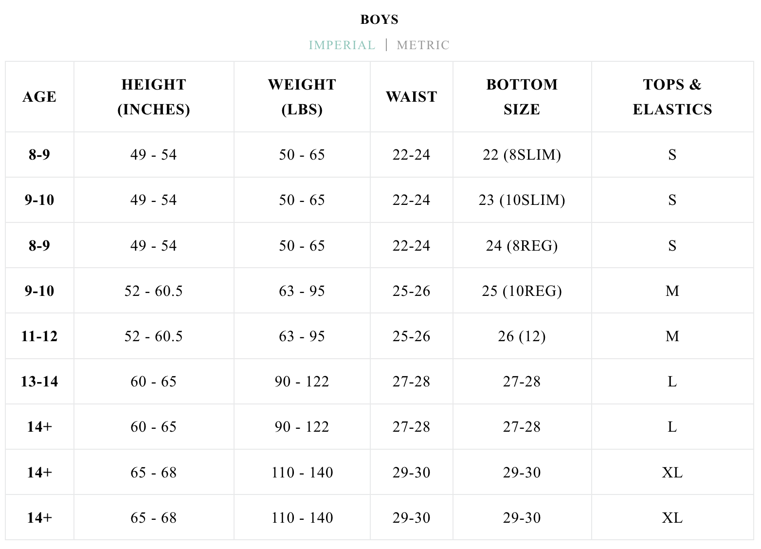Screen dimensions: 761x549
Task: Click the M size in 11-12 row
Action: [672, 336]
